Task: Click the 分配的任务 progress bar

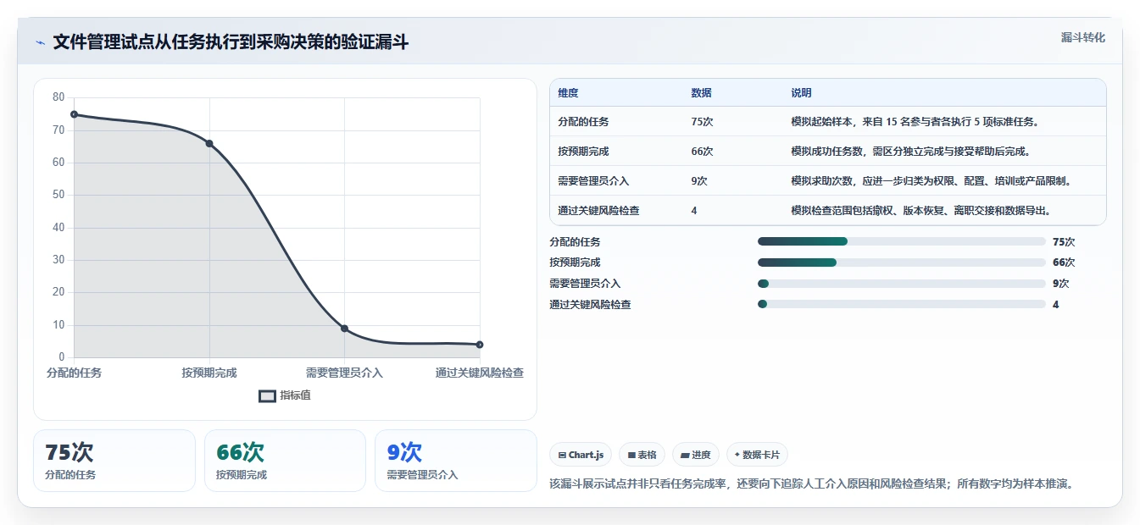Action: [x=901, y=241]
